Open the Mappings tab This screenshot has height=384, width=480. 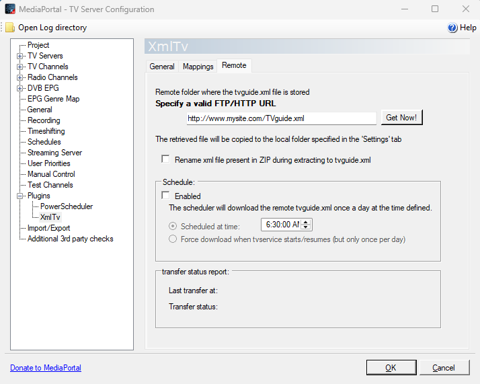(198, 67)
